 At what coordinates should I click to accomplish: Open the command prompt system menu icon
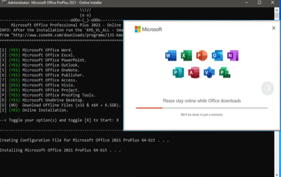[4, 3]
